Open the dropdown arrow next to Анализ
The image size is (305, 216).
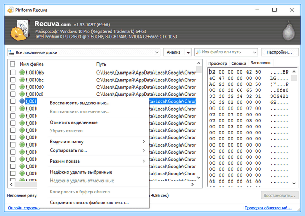(x=188, y=52)
